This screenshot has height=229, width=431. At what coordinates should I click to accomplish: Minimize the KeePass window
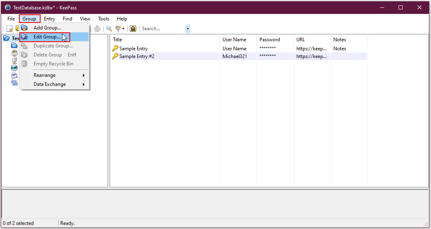(x=382, y=8)
